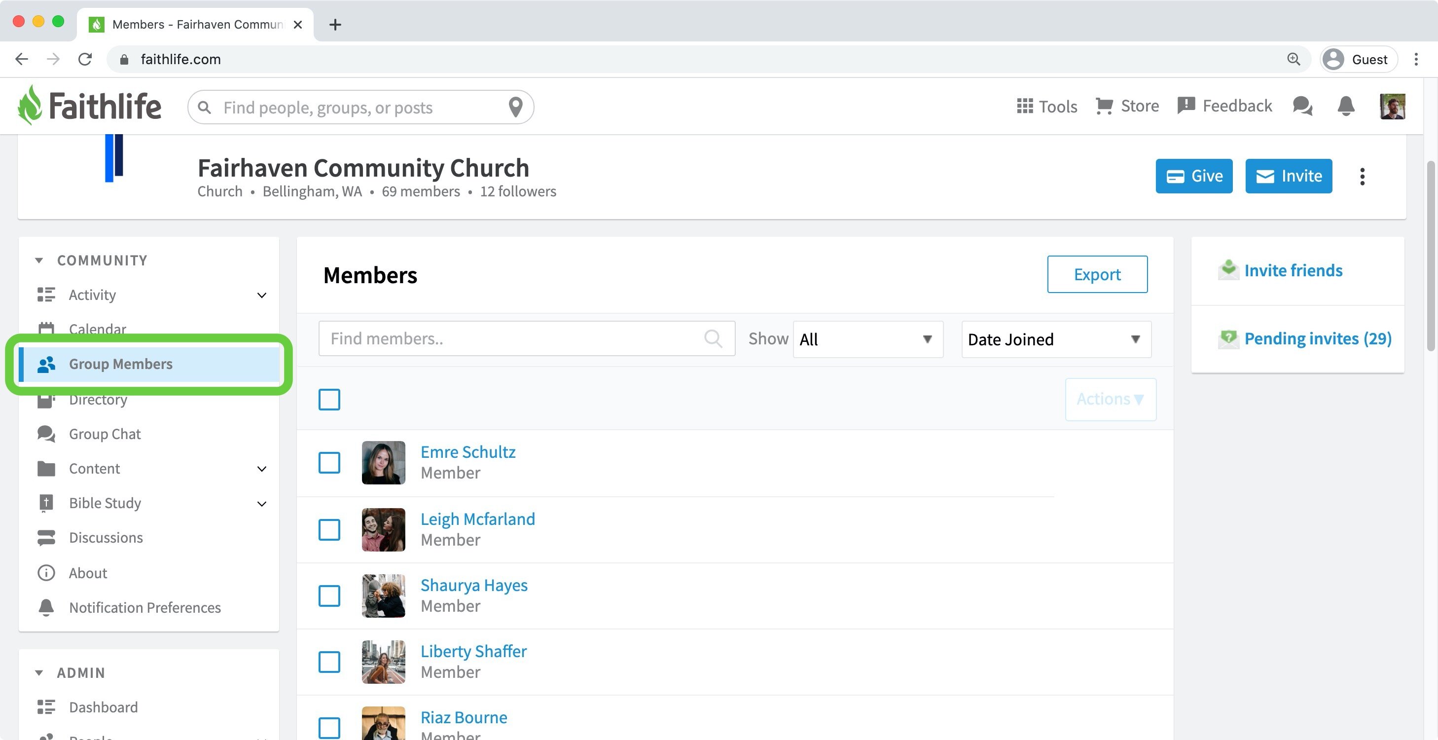The height and width of the screenshot is (740, 1438).
Task: Click the Find people, groups, or posts field
Action: pyautogui.click(x=360, y=107)
